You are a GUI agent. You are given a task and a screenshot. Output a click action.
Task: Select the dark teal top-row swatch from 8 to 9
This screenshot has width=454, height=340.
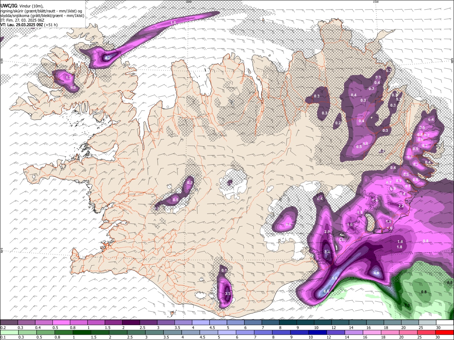click(x=288, y=323)
